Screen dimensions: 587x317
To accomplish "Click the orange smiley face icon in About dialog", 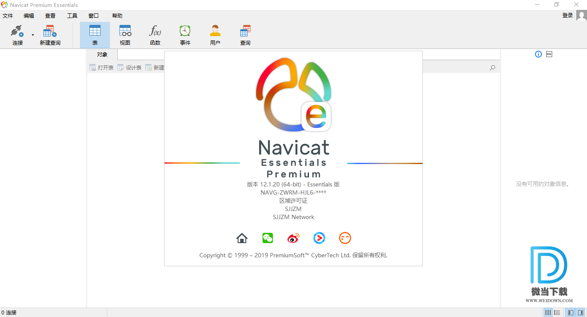I will (345, 238).
